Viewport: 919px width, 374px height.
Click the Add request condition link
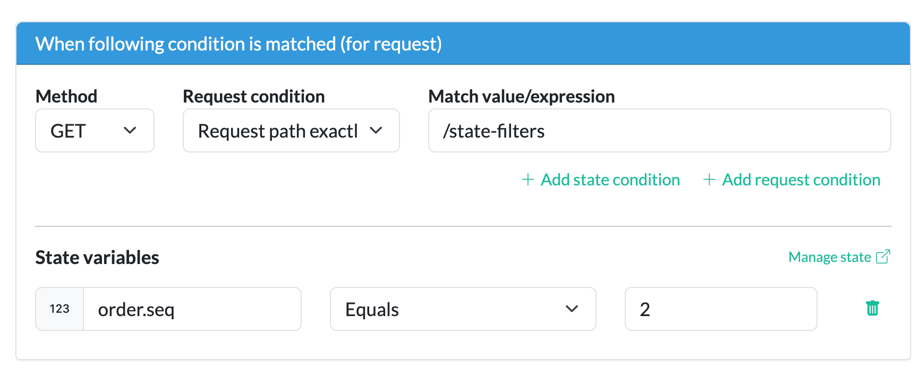click(x=801, y=180)
